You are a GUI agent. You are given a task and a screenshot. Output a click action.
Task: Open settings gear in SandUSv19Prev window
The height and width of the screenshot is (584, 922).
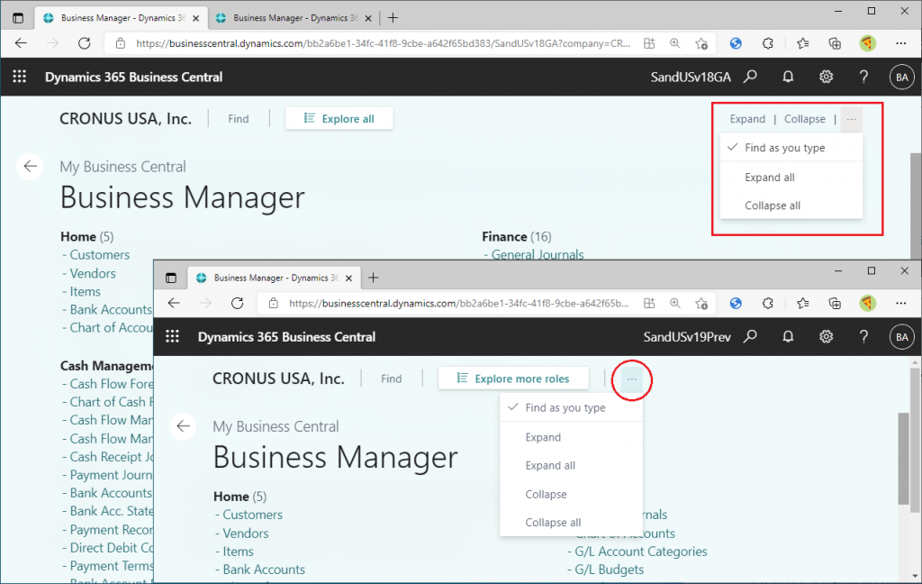[827, 336]
